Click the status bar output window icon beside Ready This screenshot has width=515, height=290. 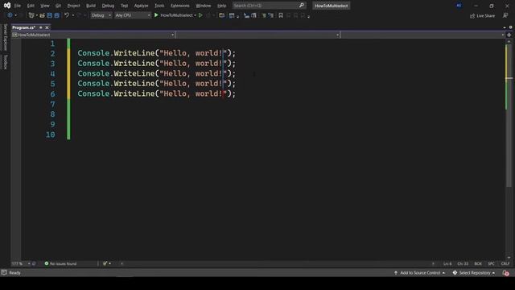click(4, 272)
